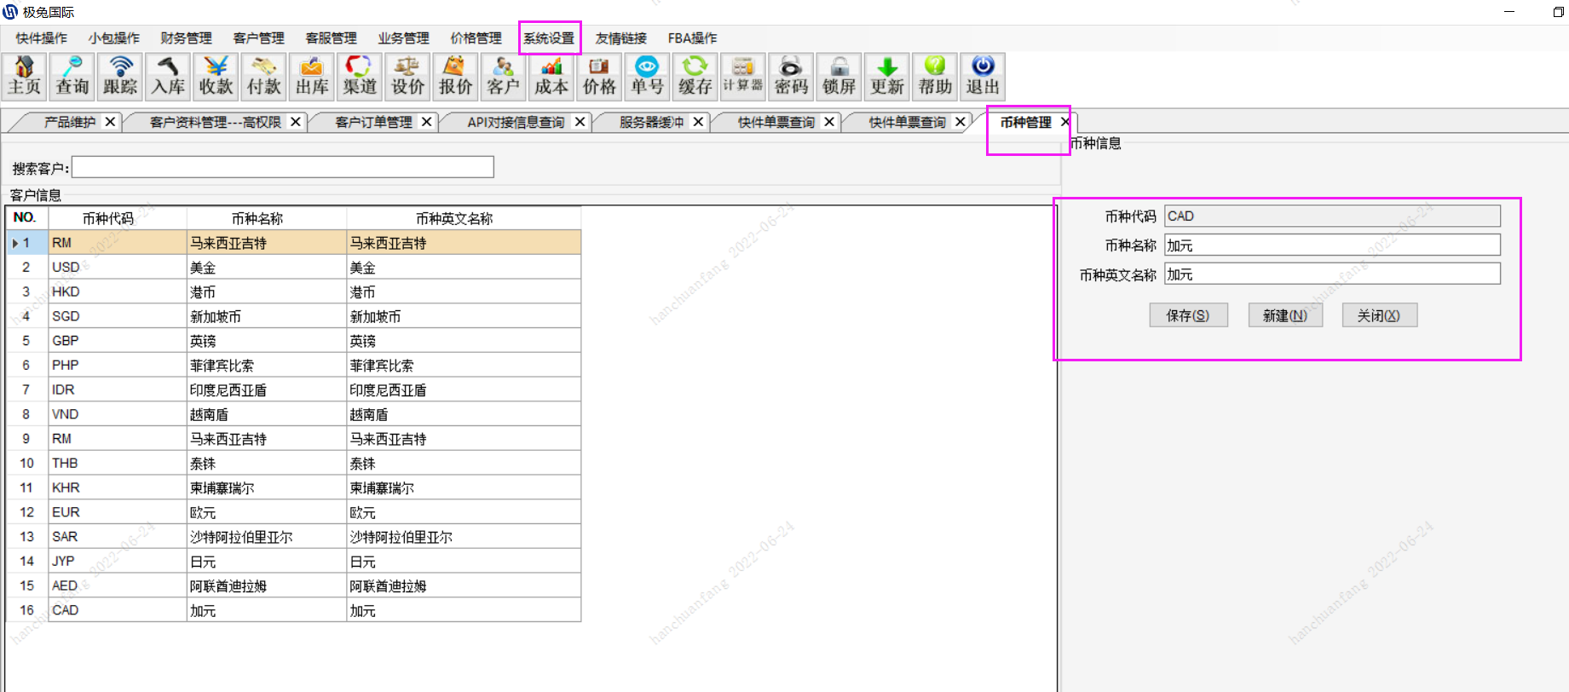This screenshot has height=692, width=1569.
Task: Select the JYP currency code cell
Action: pyautogui.click(x=118, y=561)
